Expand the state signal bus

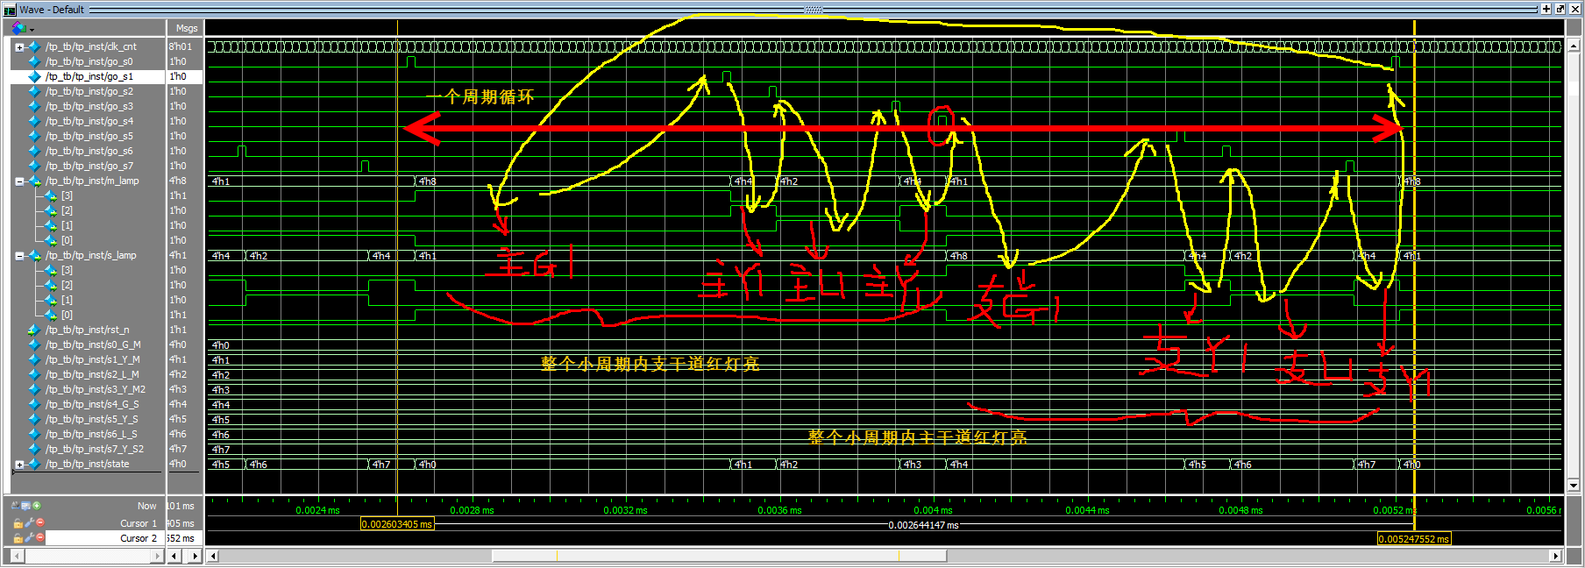tap(19, 465)
